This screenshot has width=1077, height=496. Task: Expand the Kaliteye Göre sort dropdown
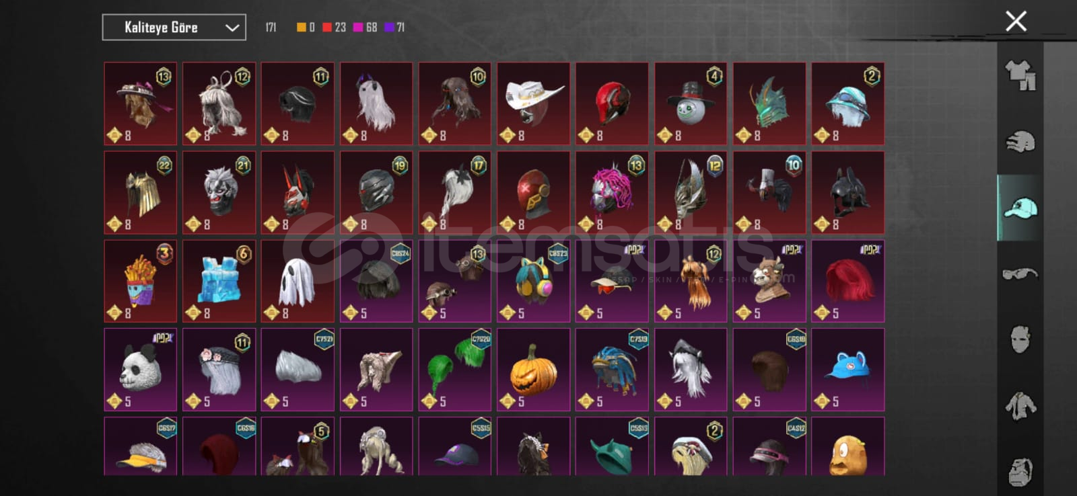pos(174,28)
